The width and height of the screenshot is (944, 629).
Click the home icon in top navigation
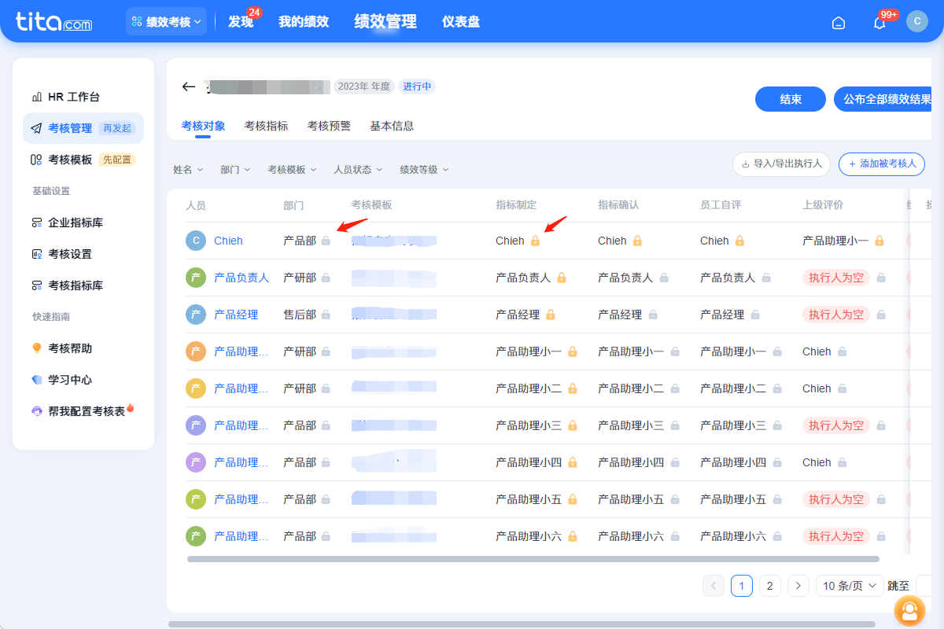point(838,23)
